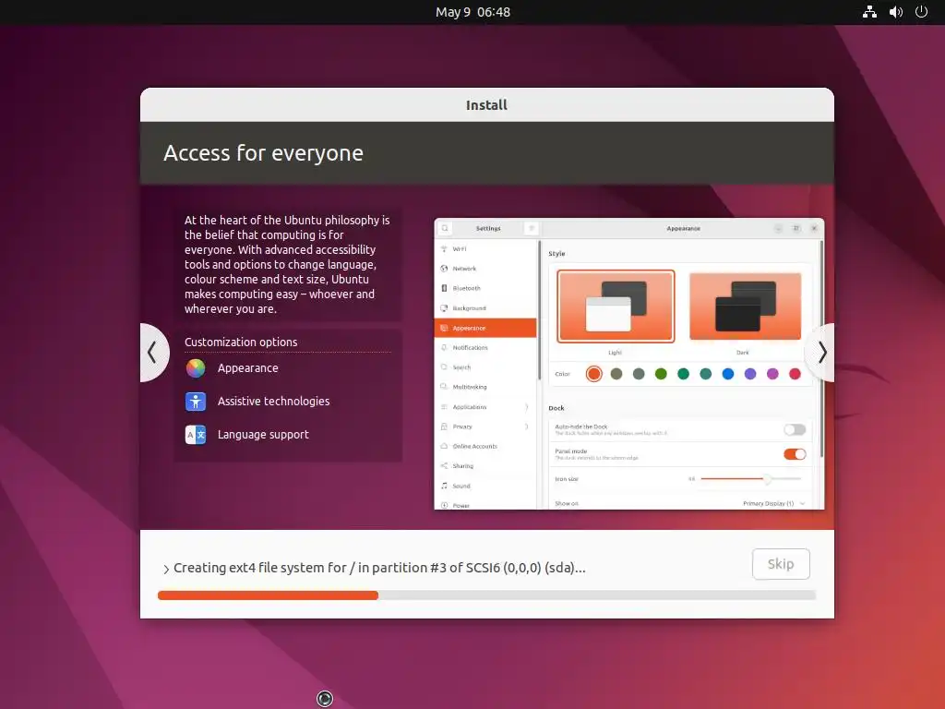Image resolution: width=945 pixels, height=709 pixels.
Task: Click the Wi-Fi row in Settings preview sidebar
Action: point(485,249)
